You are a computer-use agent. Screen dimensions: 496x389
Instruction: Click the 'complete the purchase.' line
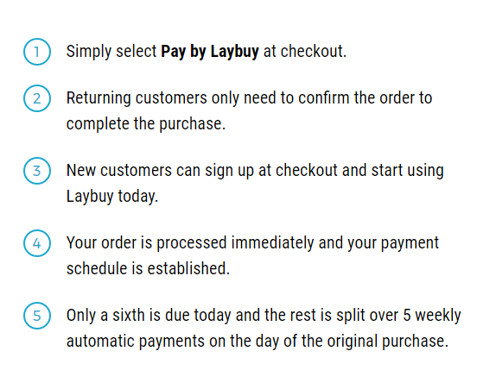(x=146, y=124)
